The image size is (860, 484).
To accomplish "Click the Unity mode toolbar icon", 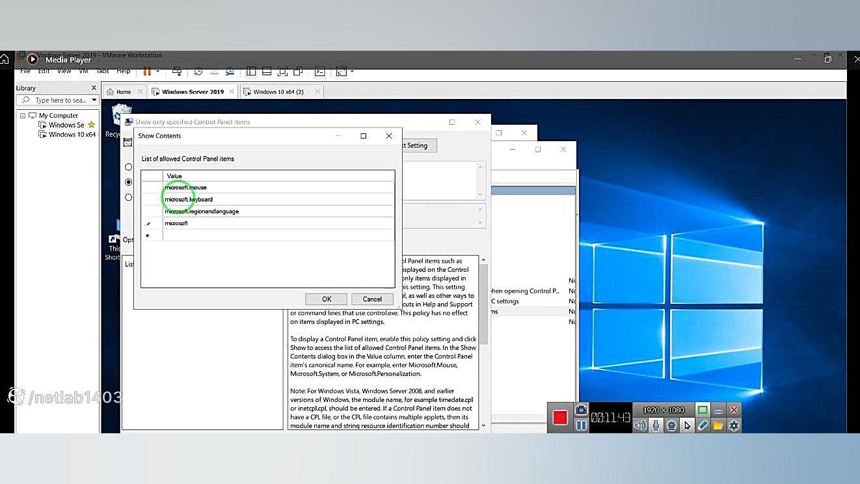I will (x=298, y=72).
